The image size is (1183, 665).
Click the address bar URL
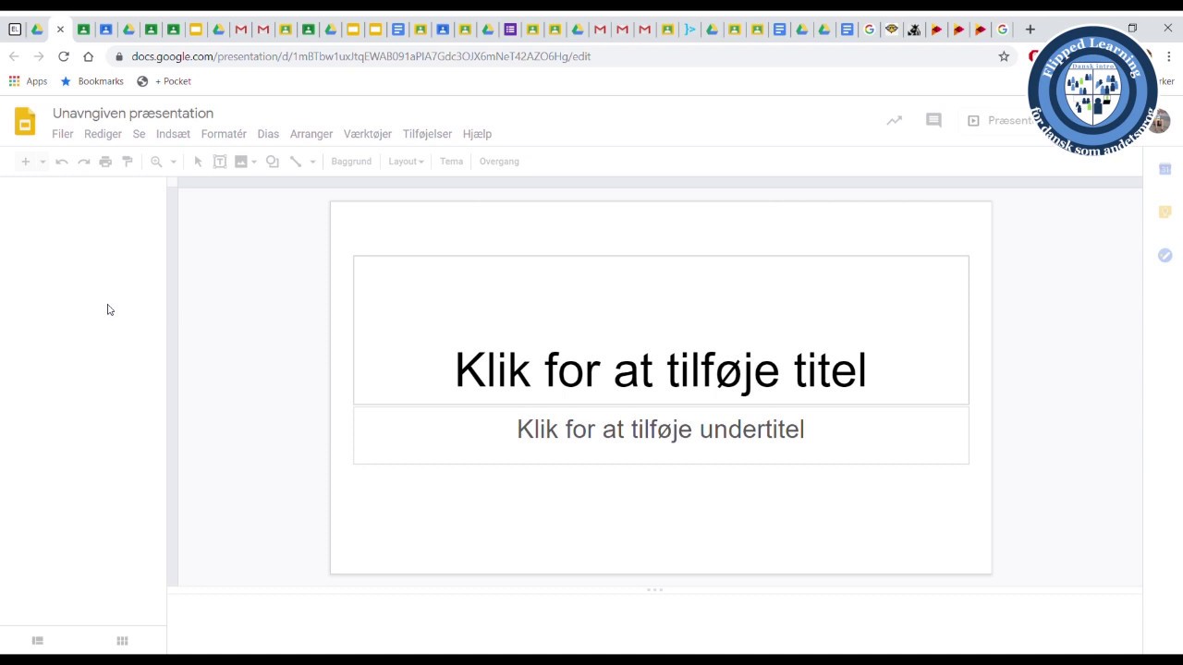tap(360, 56)
